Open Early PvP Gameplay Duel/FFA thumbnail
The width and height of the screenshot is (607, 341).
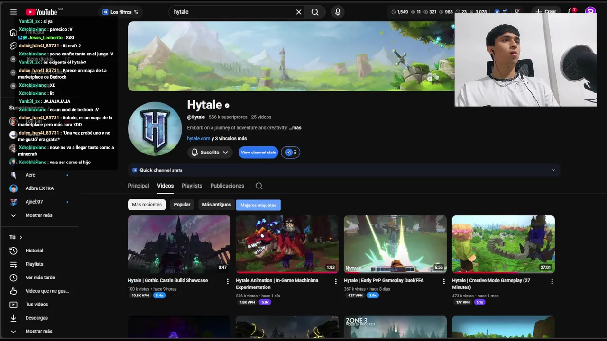[x=395, y=244]
